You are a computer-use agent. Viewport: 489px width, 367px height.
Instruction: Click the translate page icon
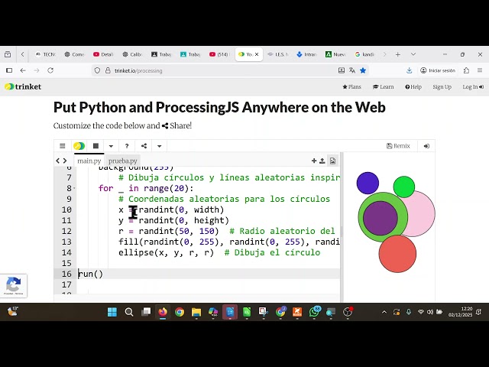pos(352,70)
